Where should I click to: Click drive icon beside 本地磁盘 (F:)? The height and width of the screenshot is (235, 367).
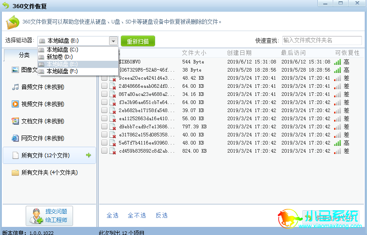(41, 71)
